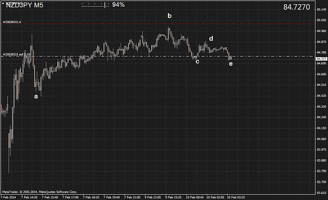The image size is (328, 200).
Task: Click time axis label 10 Feb 03:25
Action: pyautogui.click(x=236, y=197)
